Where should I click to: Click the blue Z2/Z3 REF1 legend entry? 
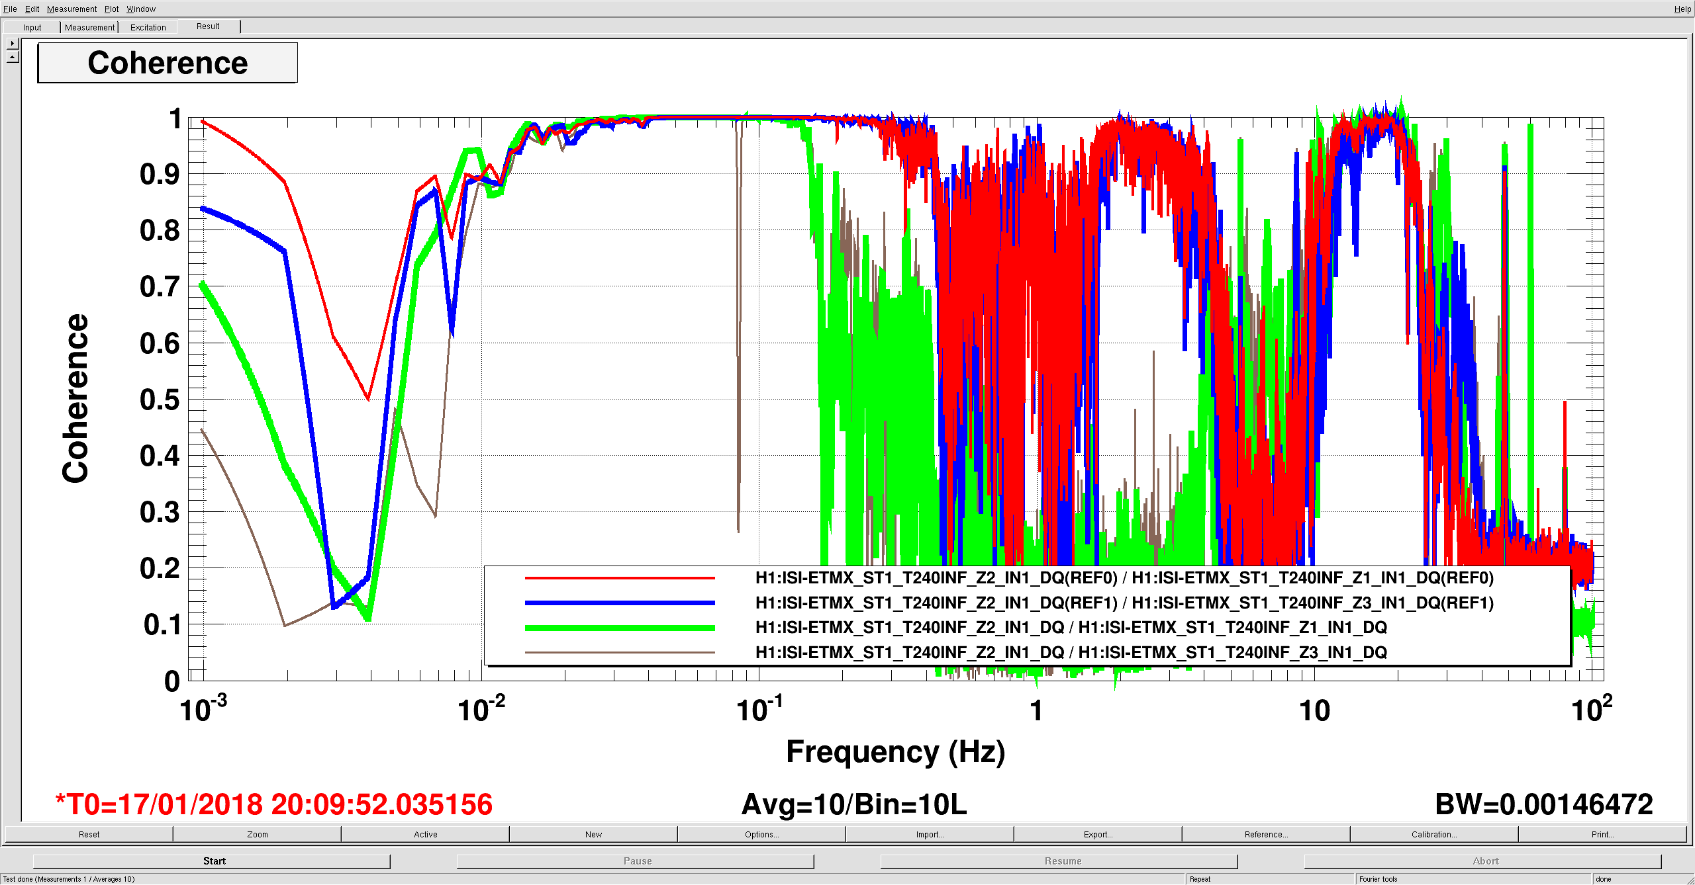pos(1124,603)
